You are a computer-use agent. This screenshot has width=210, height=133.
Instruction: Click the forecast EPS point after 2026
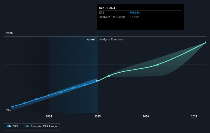(x=158, y=65)
